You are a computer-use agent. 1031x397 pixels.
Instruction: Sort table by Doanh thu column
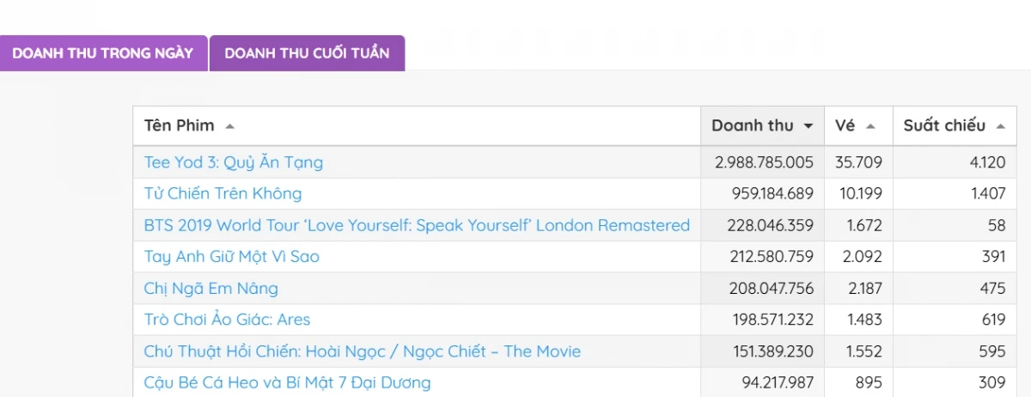click(753, 126)
